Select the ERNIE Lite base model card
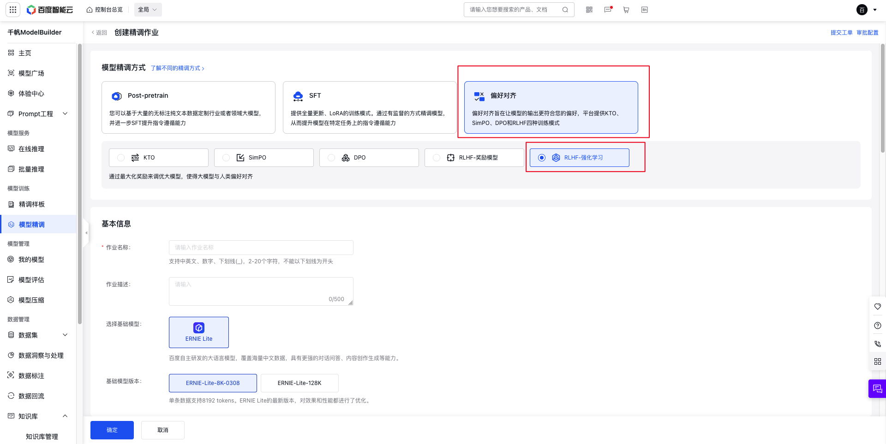886x444 pixels. click(199, 332)
